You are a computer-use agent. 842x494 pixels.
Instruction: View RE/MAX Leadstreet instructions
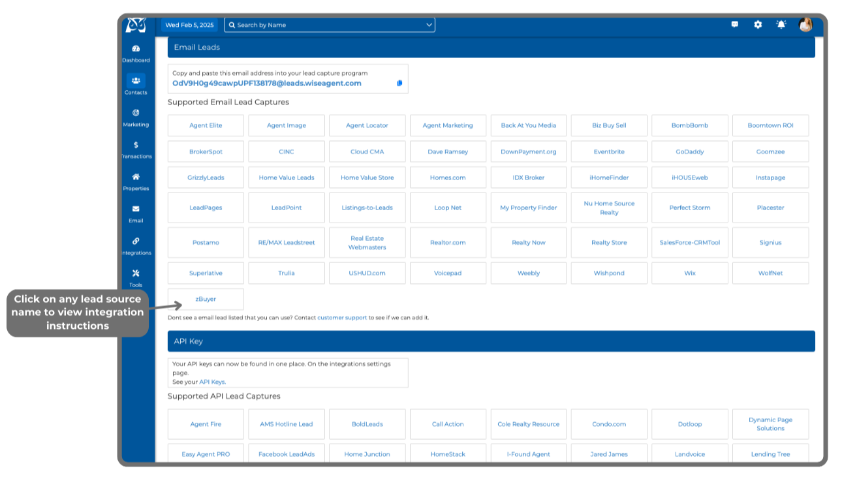pos(287,243)
